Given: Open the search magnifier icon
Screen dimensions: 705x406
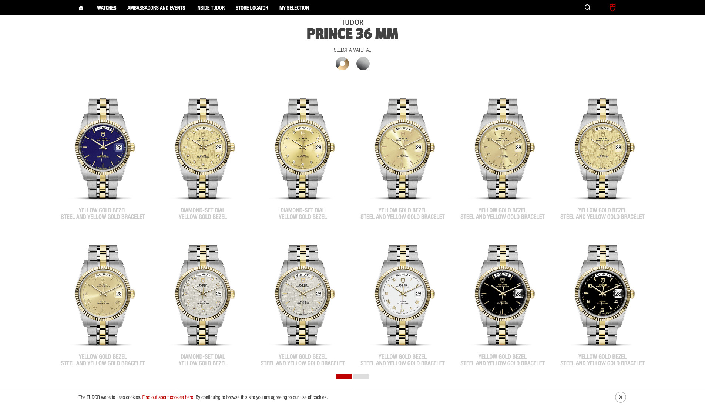Looking at the screenshot, I should point(587,7).
